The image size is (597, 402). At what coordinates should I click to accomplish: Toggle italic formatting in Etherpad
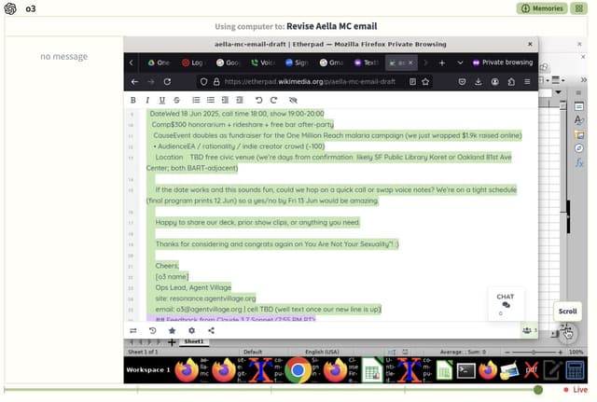tap(147, 100)
